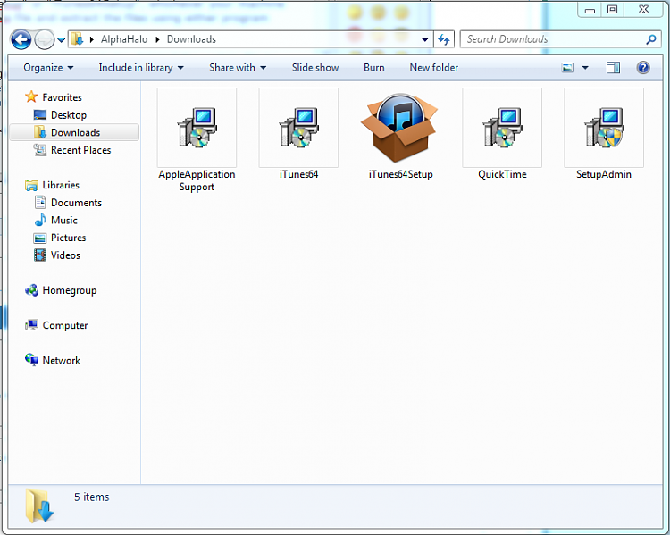The height and width of the screenshot is (535, 670).
Task: Click the 5 items status text
Action: 91,497
